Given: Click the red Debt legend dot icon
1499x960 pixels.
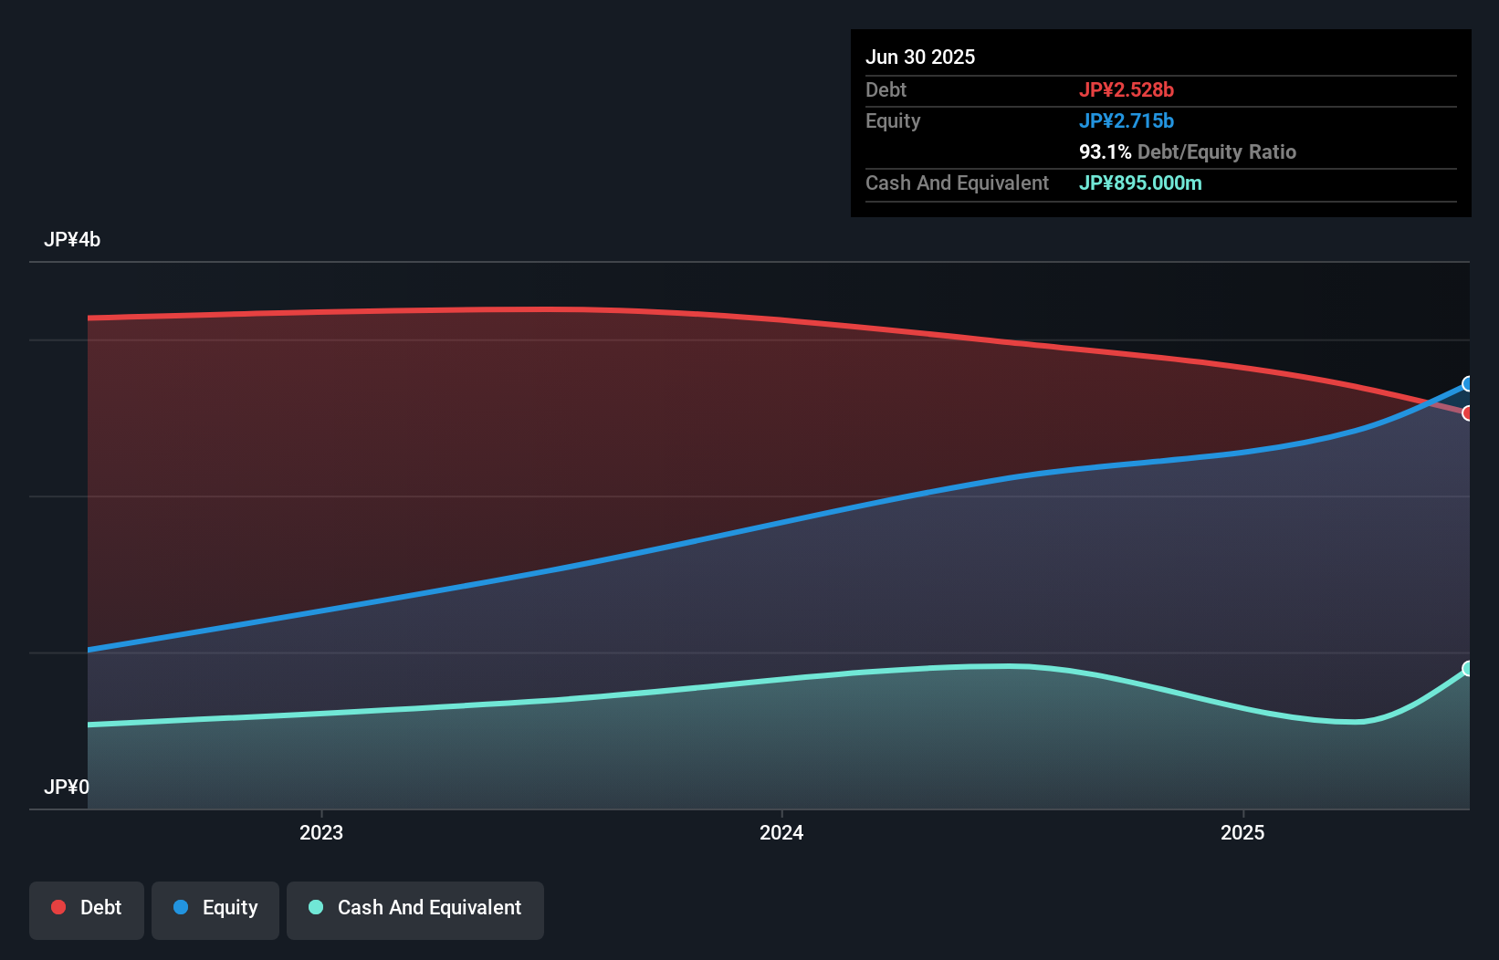Looking at the screenshot, I should coord(57,907).
